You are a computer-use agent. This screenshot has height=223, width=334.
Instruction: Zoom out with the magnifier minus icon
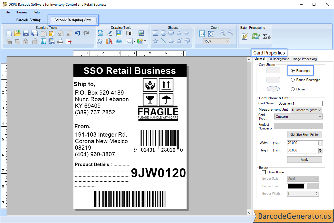coord(231,33)
